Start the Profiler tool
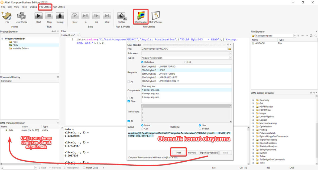The image size is (318, 170). click(x=121, y=16)
